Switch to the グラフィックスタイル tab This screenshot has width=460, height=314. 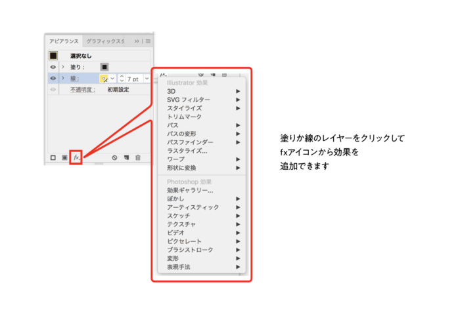coord(105,41)
